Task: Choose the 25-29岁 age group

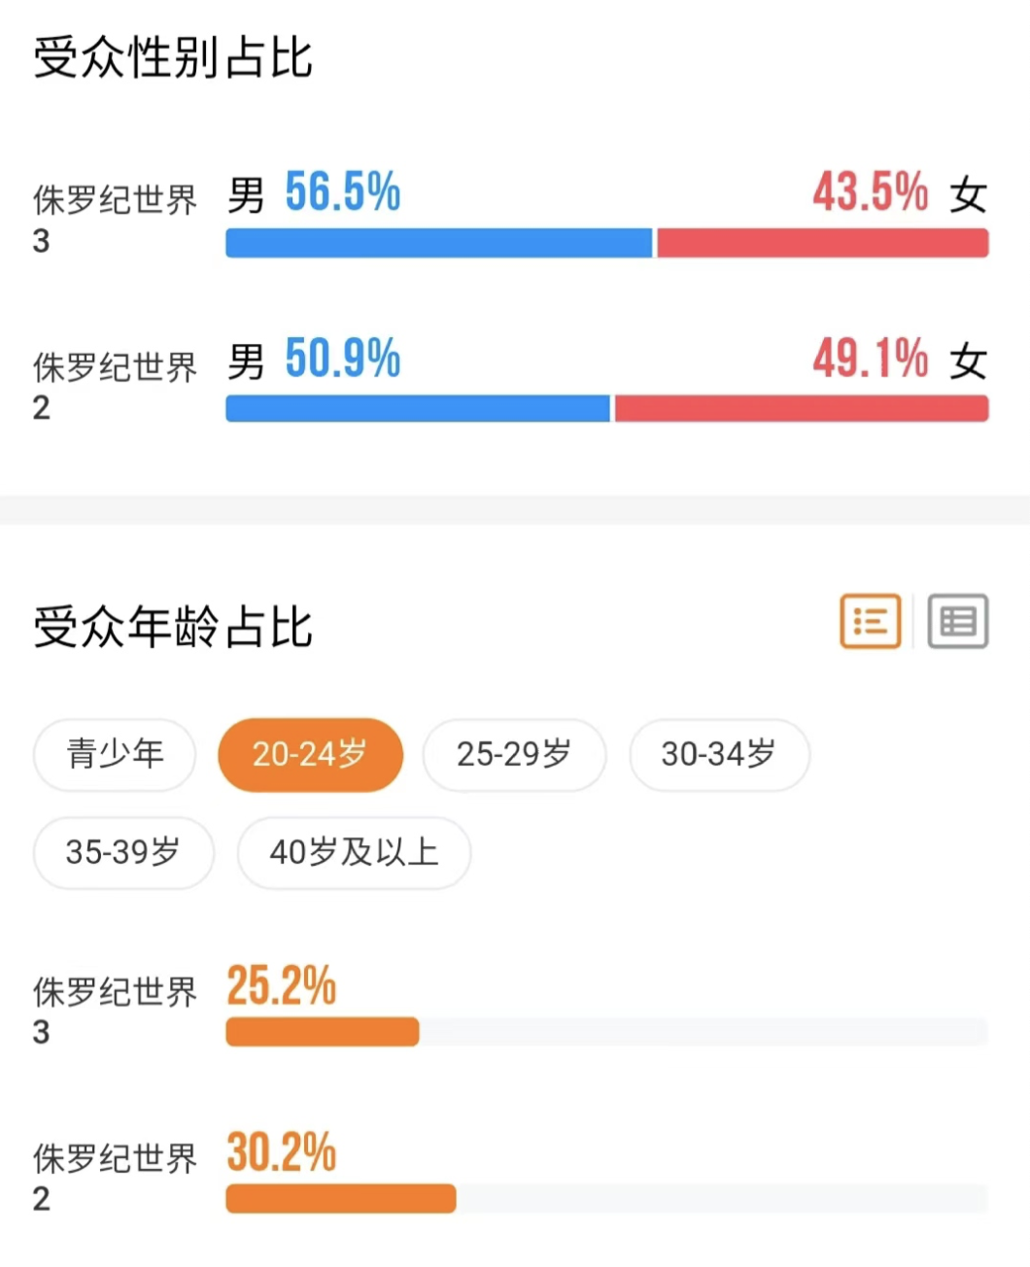Action: [514, 754]
